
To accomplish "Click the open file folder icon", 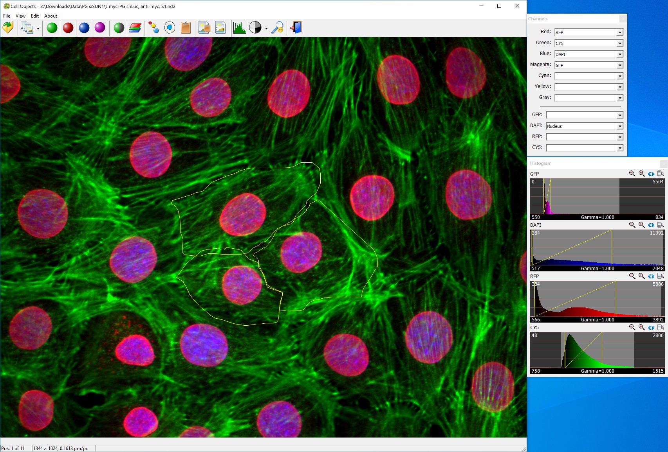I will 8,28.
